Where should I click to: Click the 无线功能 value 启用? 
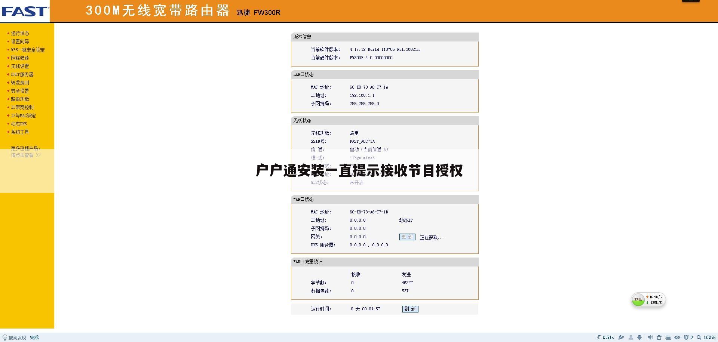(x=354, y=133)
